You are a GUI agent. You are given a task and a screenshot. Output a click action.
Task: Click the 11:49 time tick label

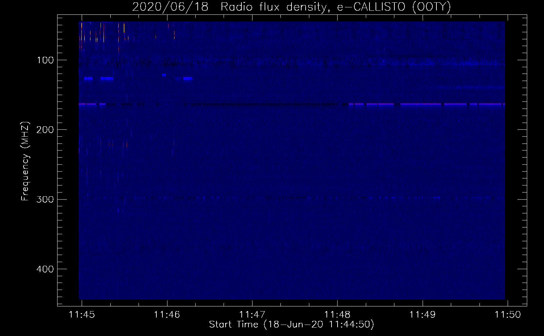[422, 314]
